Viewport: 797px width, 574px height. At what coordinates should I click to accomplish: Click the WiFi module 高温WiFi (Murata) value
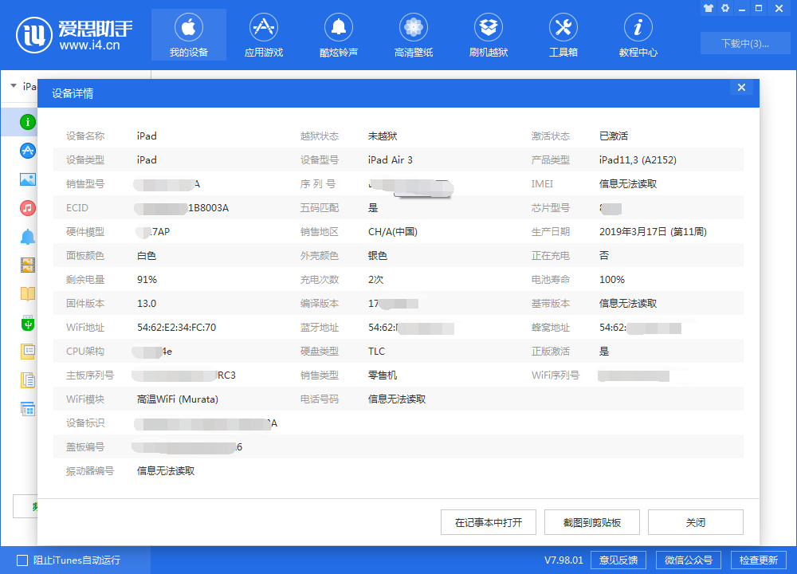coord(178,399)
